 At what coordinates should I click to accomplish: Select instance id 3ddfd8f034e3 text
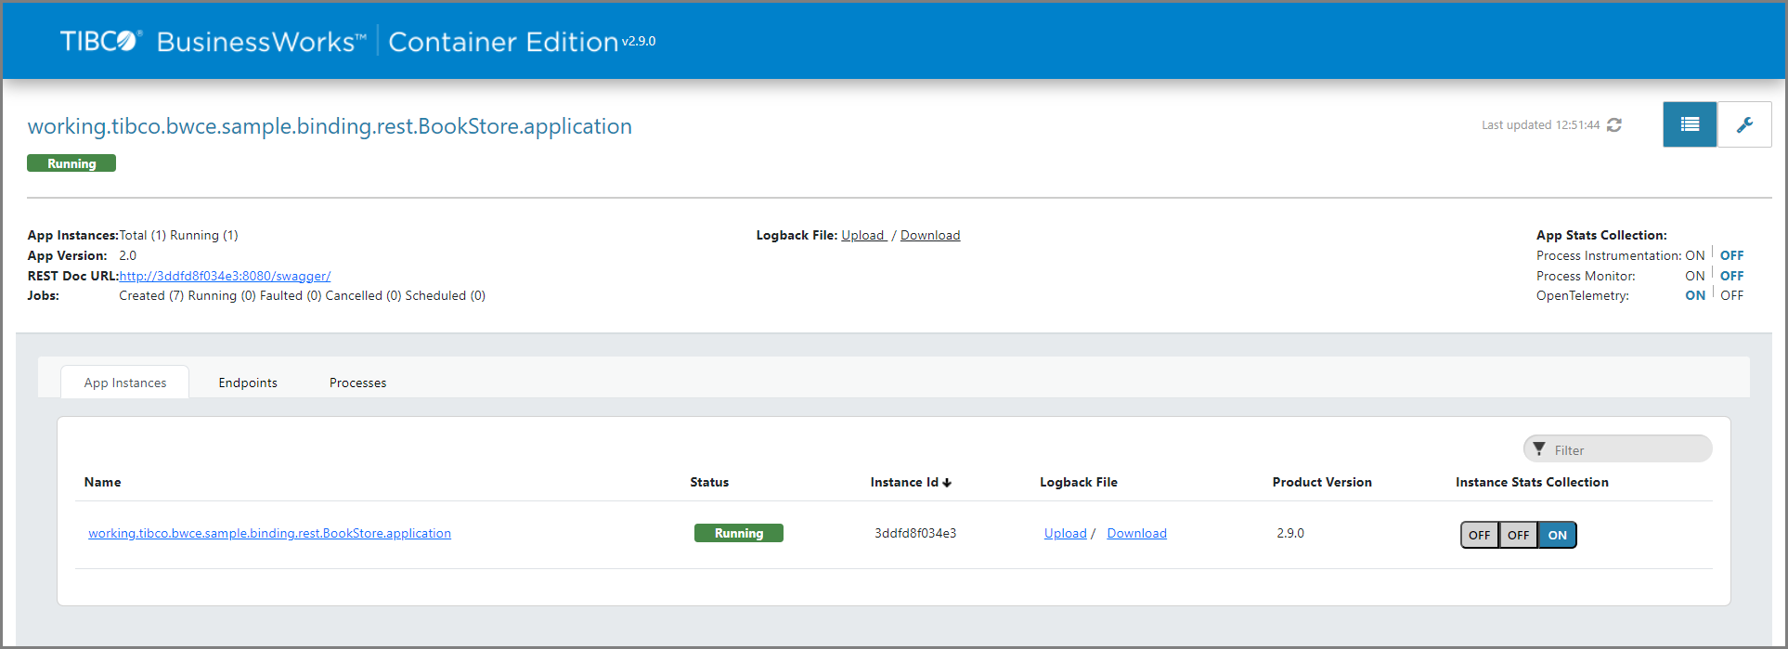(x=915, y=533)
